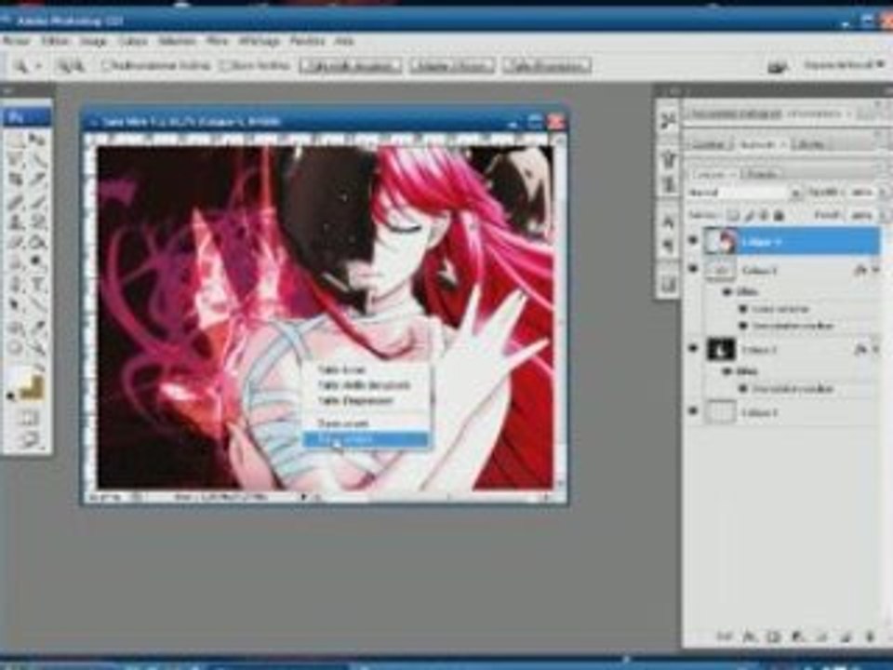
Task: Select the Line shape tool
Action: tap(37, 305)
